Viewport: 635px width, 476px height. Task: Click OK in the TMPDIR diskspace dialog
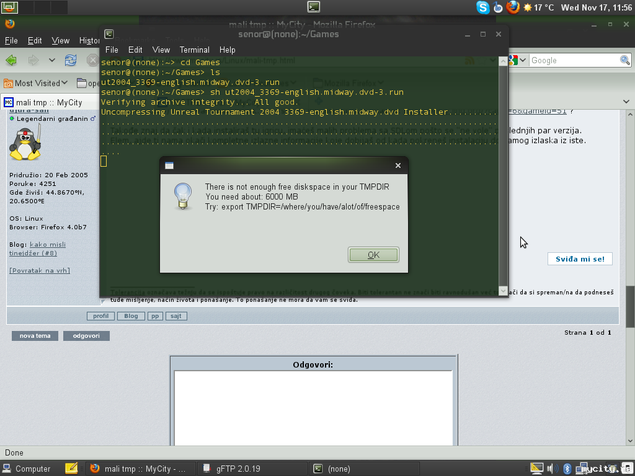tap(373, 255)
